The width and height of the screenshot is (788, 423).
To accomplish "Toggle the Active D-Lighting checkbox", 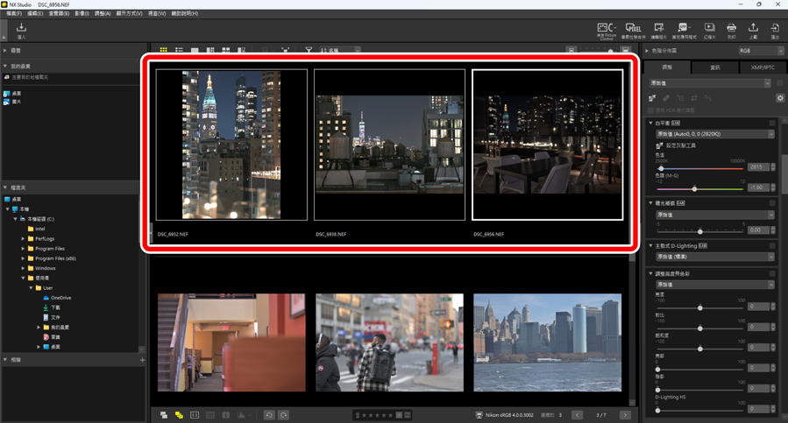I will [772, 246].
